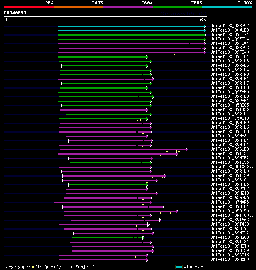The height and width of the screenshot is (270, 256).
Task: Click UniRef100_B9GQ16 label
Action: click(x=230, y=255)
